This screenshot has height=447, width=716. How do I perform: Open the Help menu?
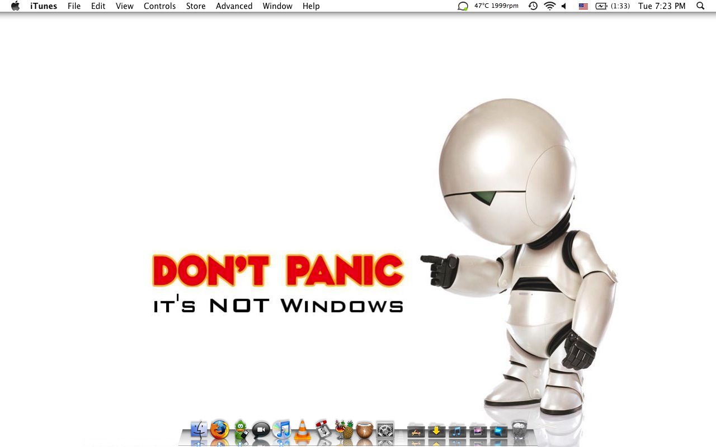(311, 6)
